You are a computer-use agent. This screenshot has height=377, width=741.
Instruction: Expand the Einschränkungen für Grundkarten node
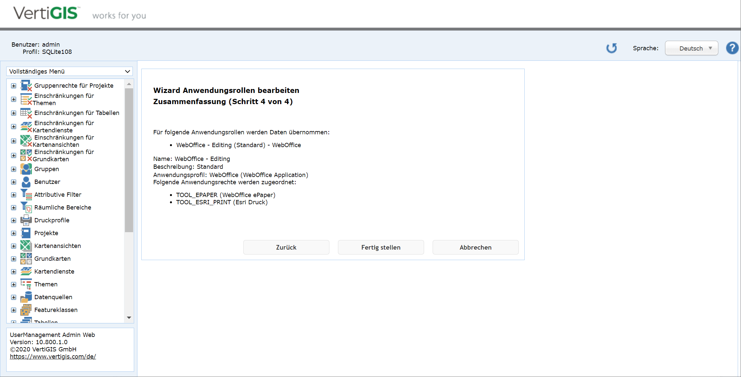pyautogui.click(x=13, y=155)
